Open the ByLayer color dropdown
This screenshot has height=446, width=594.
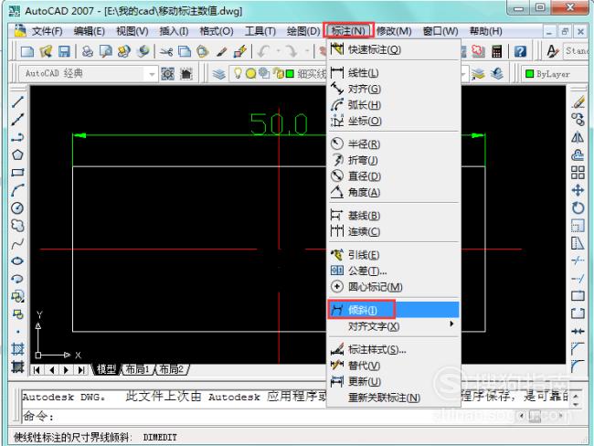point(556,74)
